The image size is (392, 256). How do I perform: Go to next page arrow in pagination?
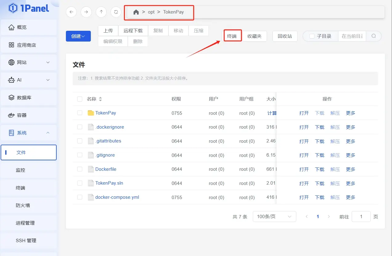[x=329, y=217]
